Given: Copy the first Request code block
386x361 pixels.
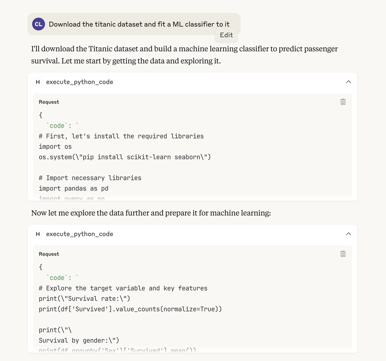Looking at the screenshot, I should tap(343, 102).
